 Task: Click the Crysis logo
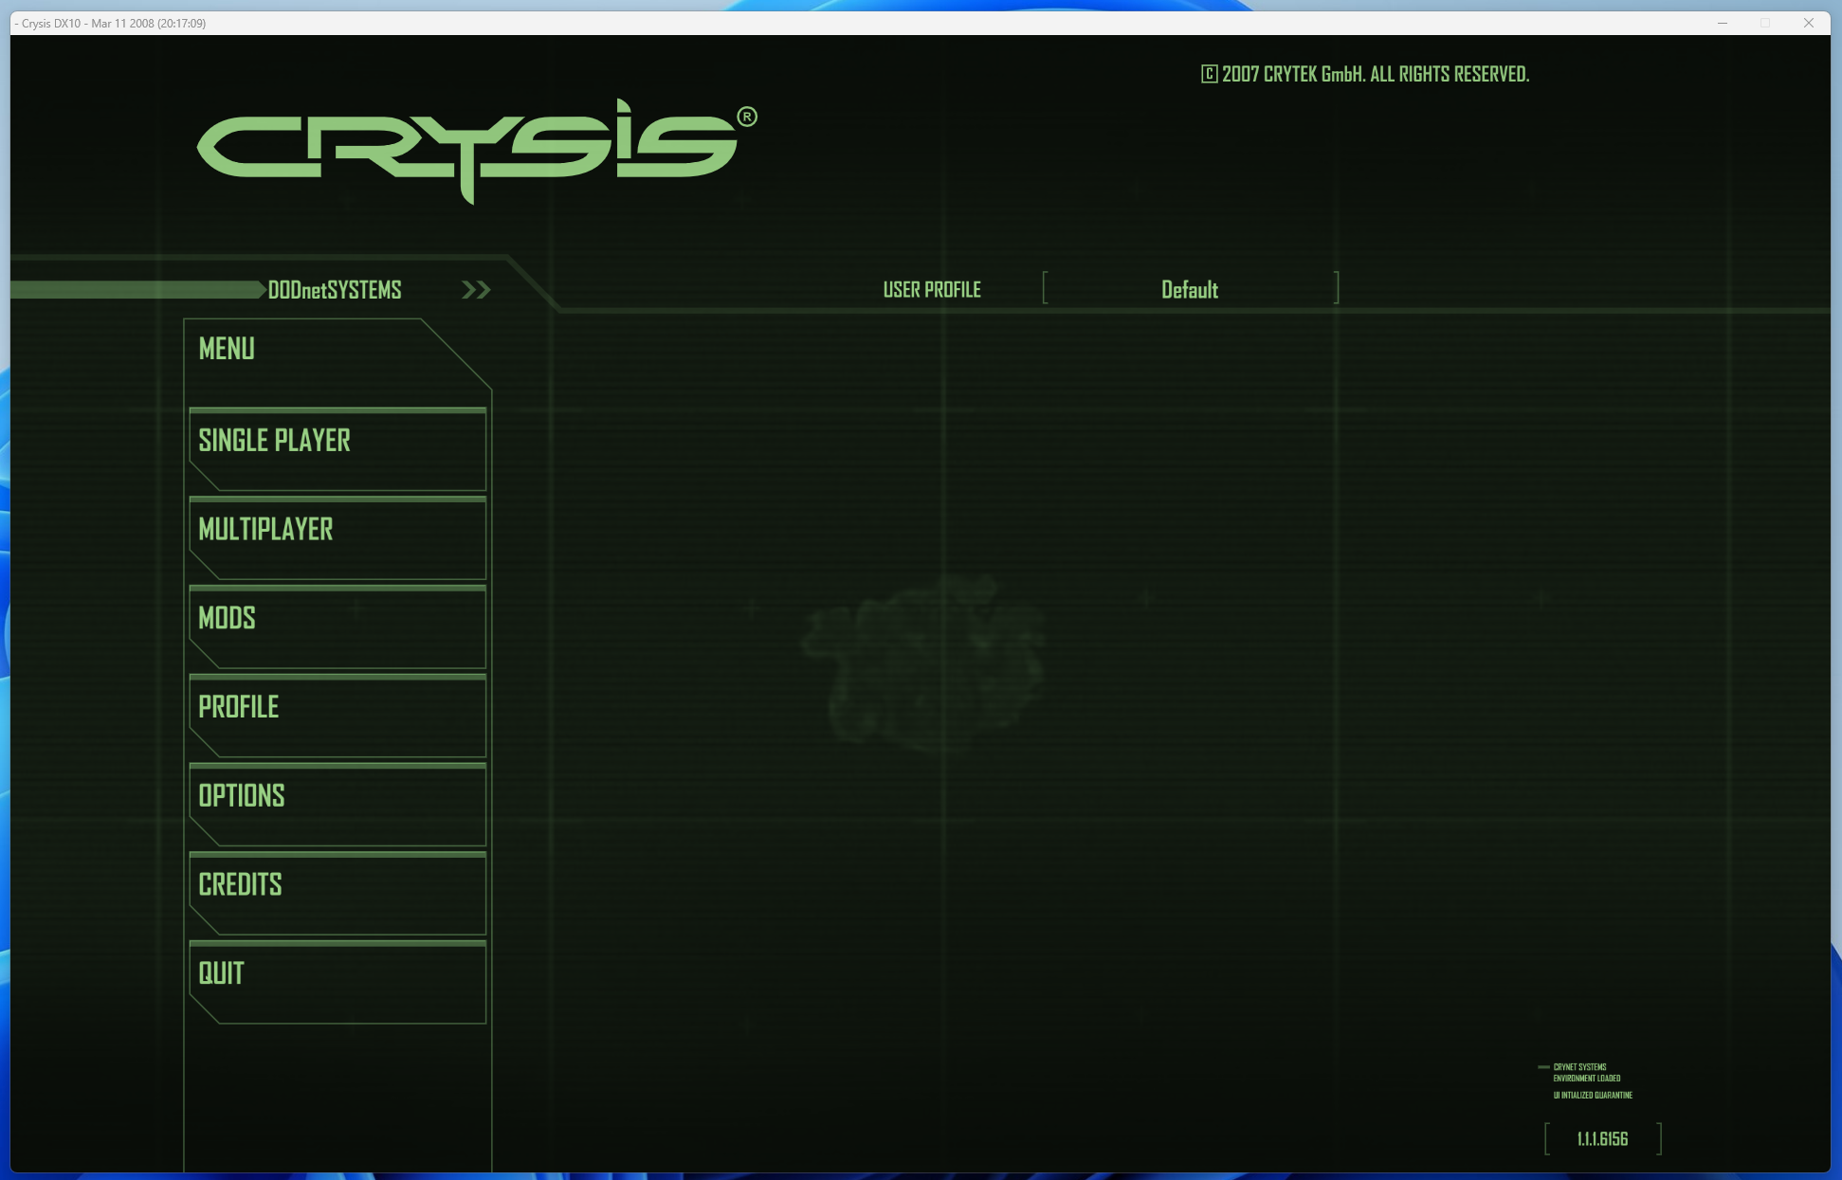[x=466, y=149]
